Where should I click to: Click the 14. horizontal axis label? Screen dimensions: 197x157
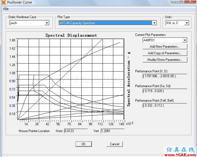tap(26, 124)
